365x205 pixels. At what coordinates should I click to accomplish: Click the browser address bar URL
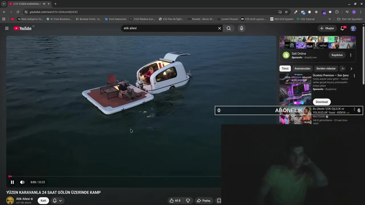[54, 12]
